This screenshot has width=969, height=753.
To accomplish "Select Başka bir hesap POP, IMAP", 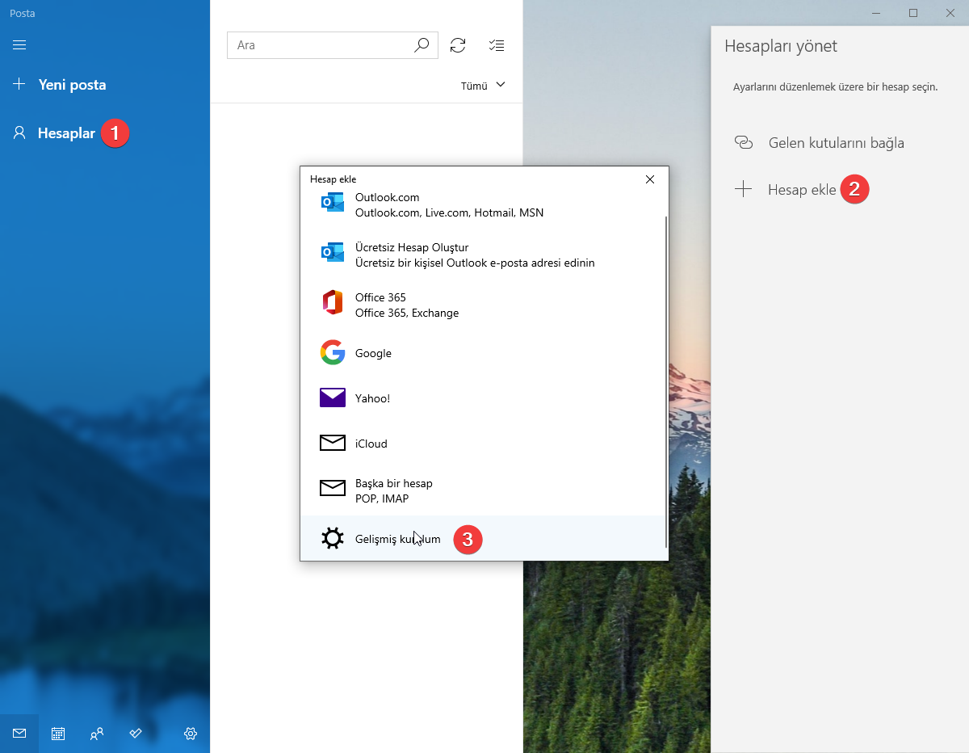I will 483,490.
